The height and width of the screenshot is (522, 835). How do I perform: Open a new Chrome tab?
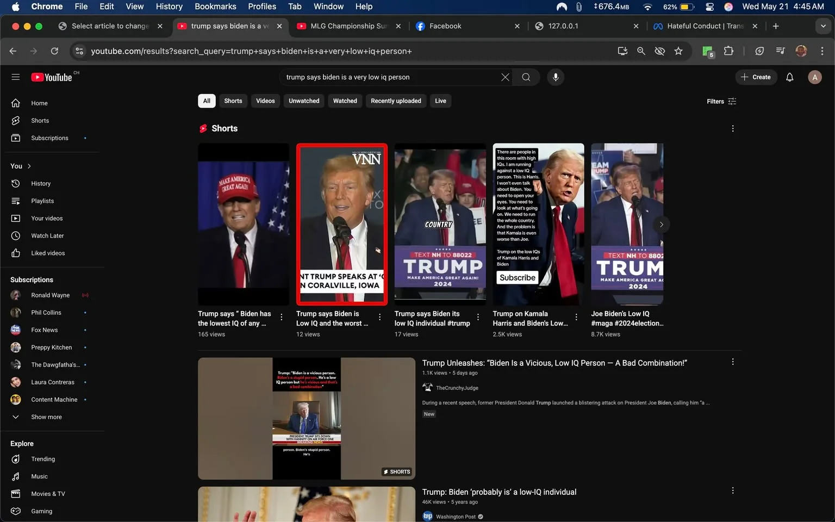click(x=775, y=26)
